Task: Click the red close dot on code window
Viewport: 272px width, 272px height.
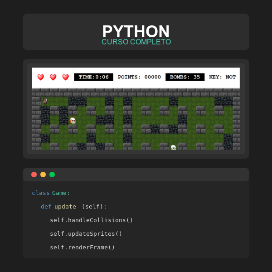Action: [x=34, y=175]
